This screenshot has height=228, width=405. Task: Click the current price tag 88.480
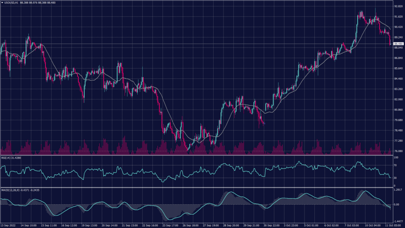point(398,44)
